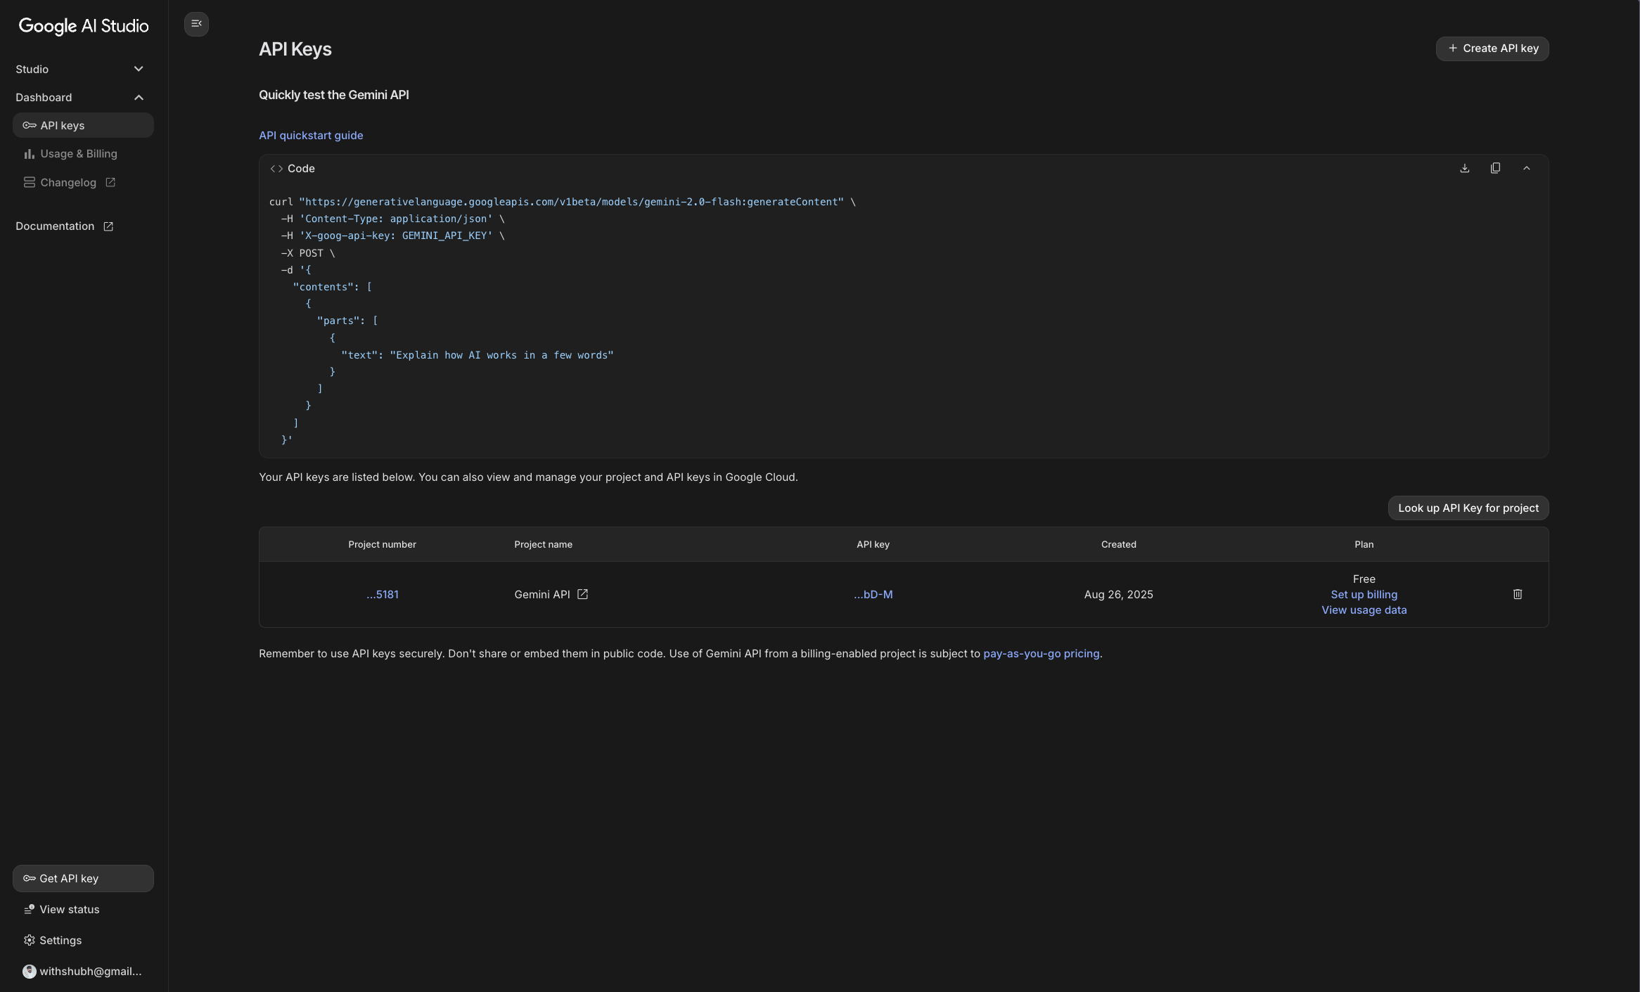1640x992 pixels.
Task: Delete the API key with trash icon
Action: point(1517,595)
